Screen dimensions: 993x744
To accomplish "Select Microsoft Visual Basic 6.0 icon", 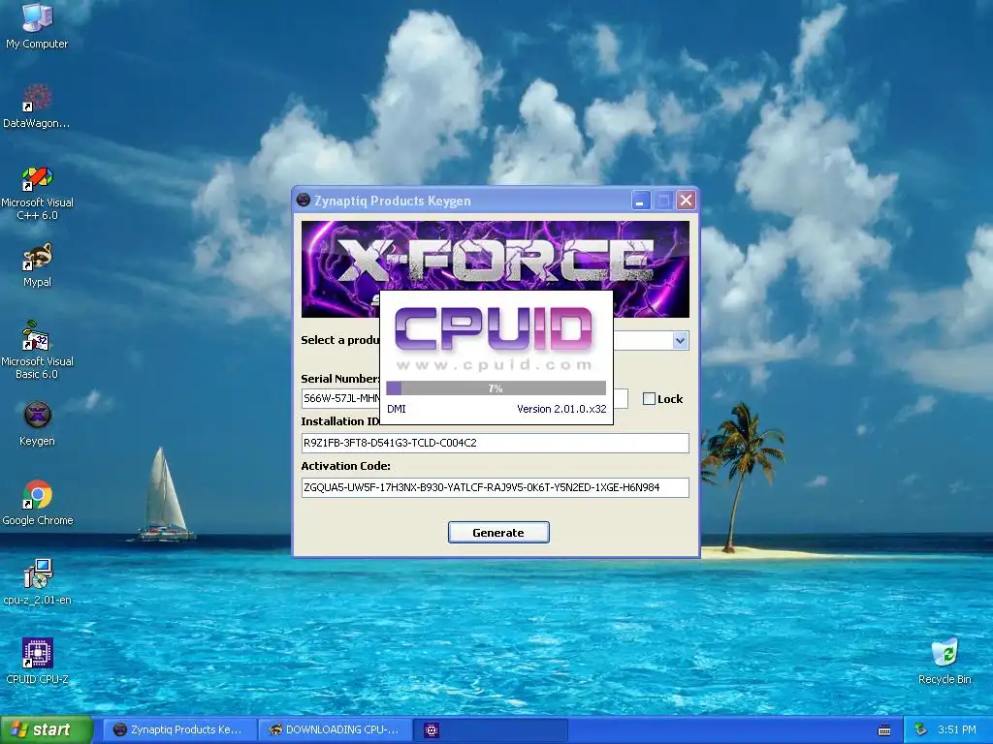I will pyautogui.click(x=37, y=350).
